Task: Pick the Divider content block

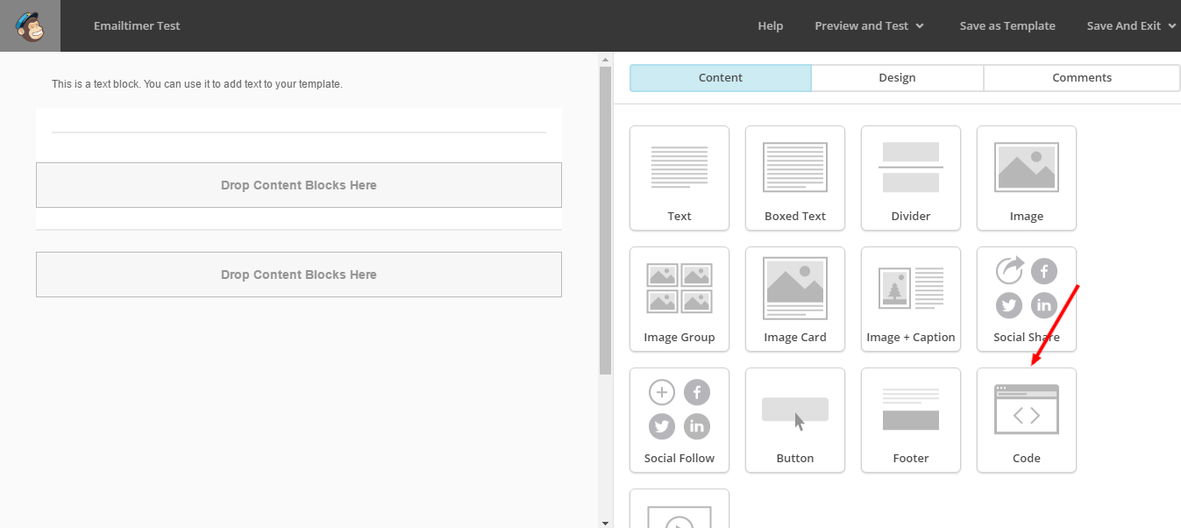Action: coord(911,178)
